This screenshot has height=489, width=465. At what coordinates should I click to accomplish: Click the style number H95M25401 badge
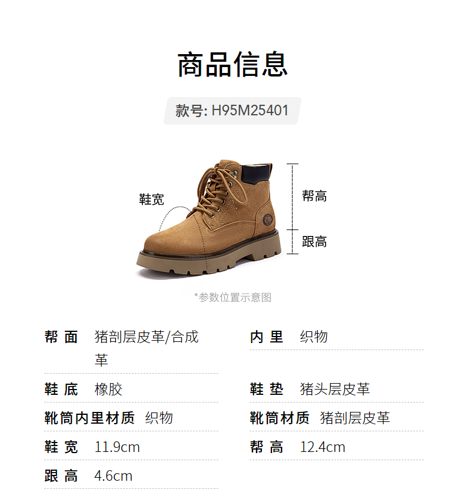coord(232,111)
